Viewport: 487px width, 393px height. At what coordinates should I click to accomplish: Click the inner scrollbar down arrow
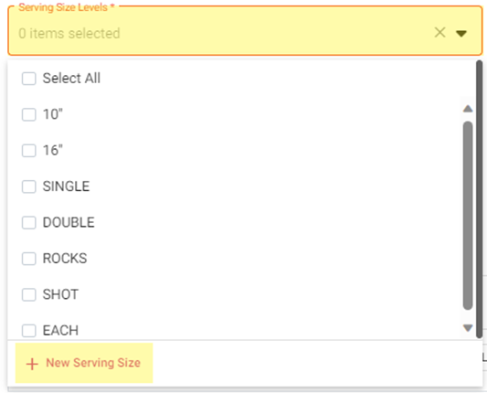pos(468,327)
